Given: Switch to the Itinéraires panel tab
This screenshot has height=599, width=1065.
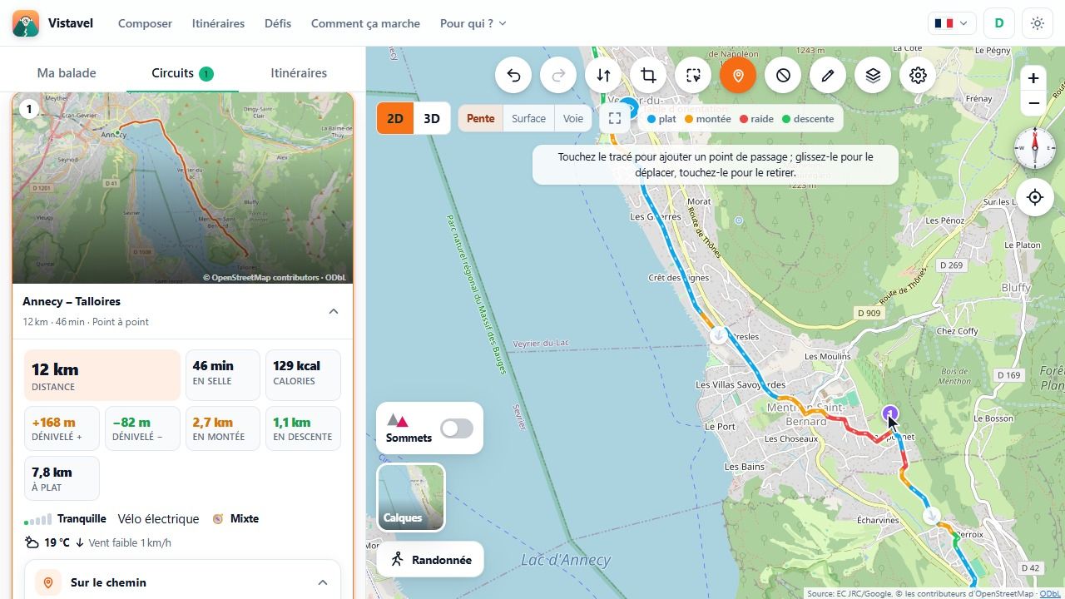Looking at the screenshot, I should (299, 73).
